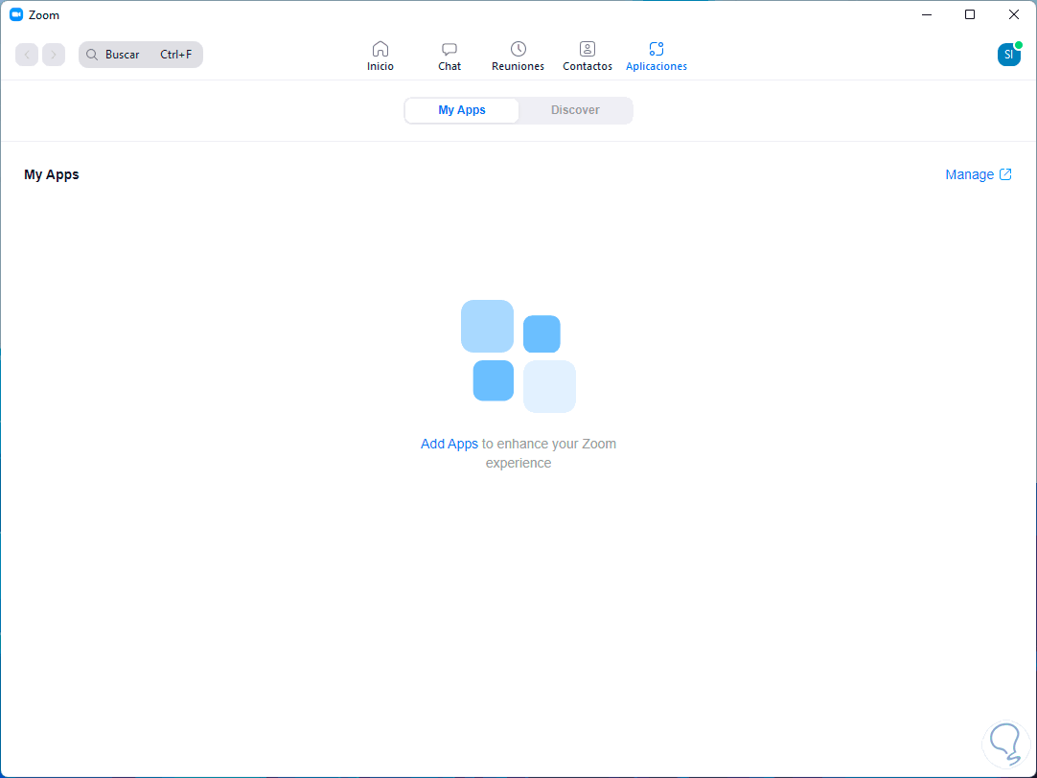Image resolution: width=1037 pixels, height=778 pixels.
Task: Select the Aplicaciones tab
Action: 657,57
